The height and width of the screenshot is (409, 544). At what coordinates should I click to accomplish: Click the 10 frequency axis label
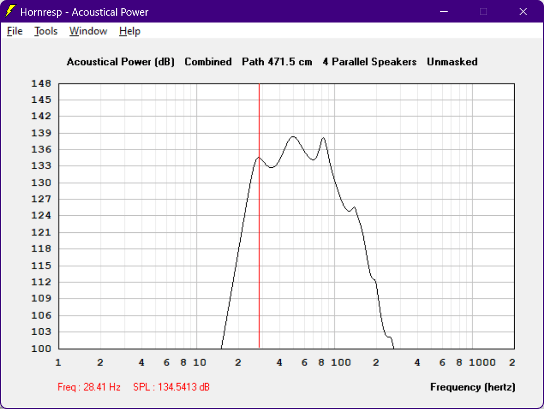click(x=200, y=363)
